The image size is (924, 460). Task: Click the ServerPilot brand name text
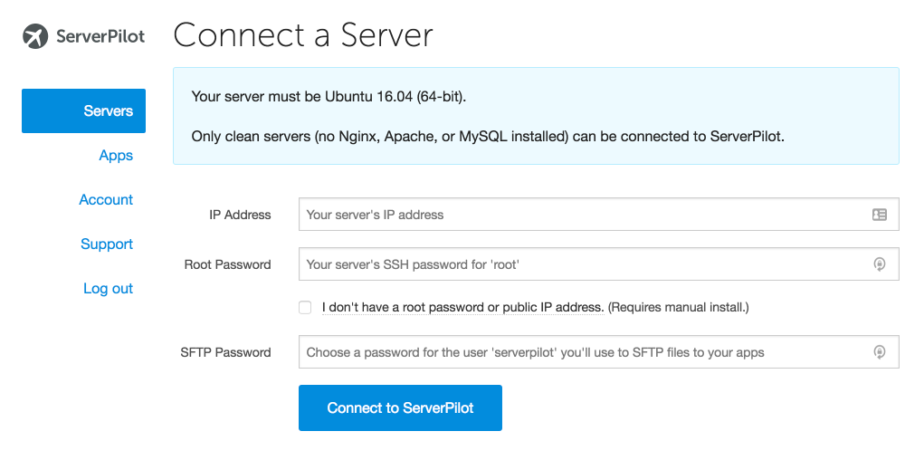[100, 36]
